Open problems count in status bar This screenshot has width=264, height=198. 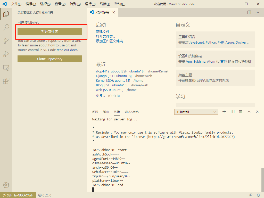coord(45,195)
